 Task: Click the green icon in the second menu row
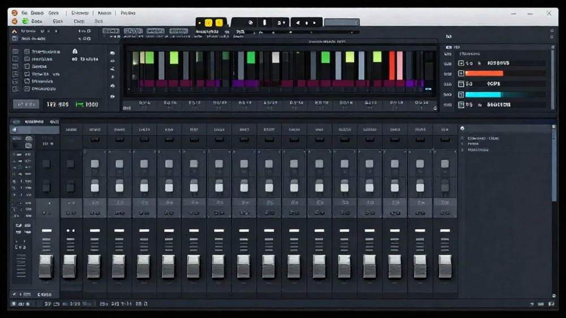(25, 22)
